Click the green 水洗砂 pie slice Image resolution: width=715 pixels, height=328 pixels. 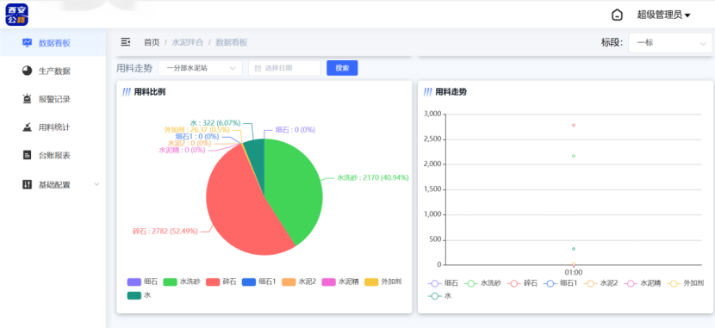click(295, 191)
